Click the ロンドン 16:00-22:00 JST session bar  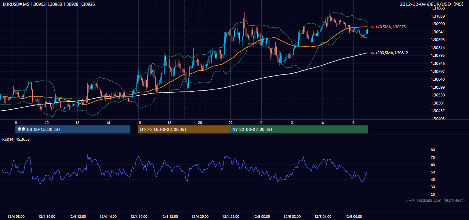click(x=184, y=129)
